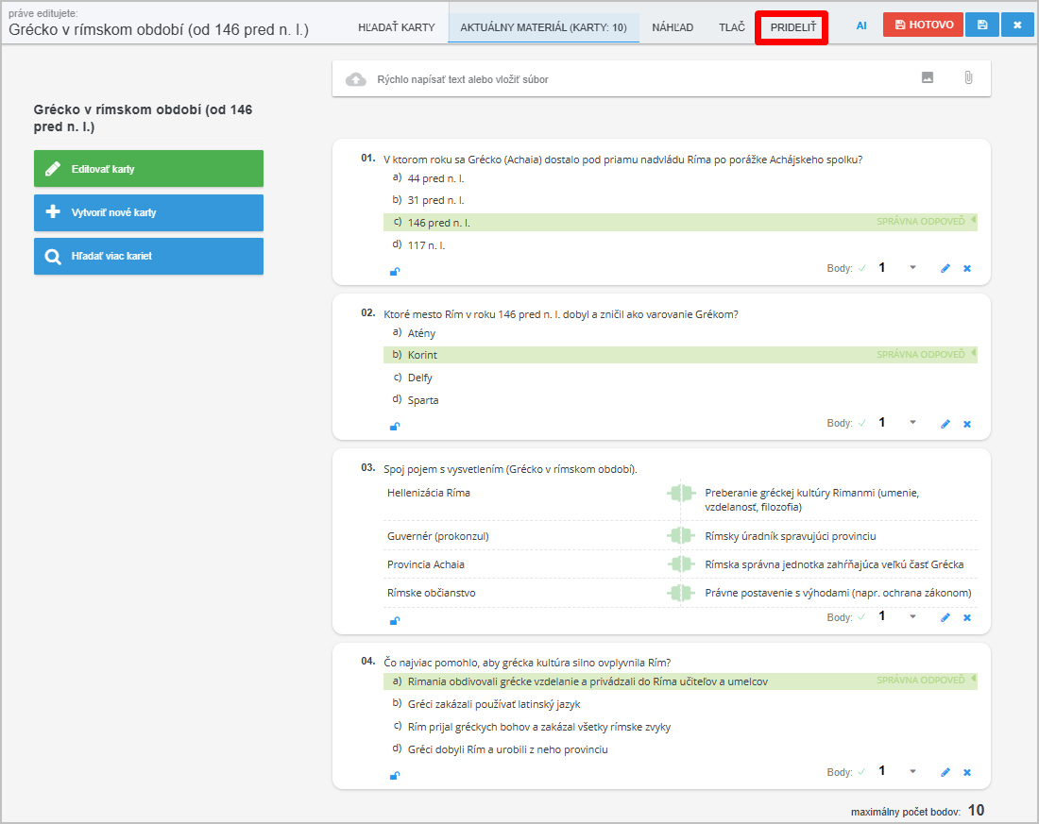The image size is (1039, 824).
Task: Click the Vytvoriť nové karty button
Action: point(148,212)
